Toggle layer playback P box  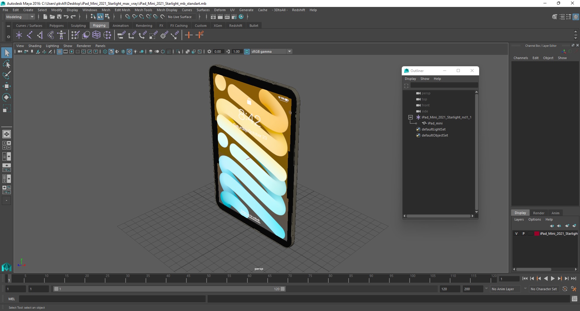point(524,234)
